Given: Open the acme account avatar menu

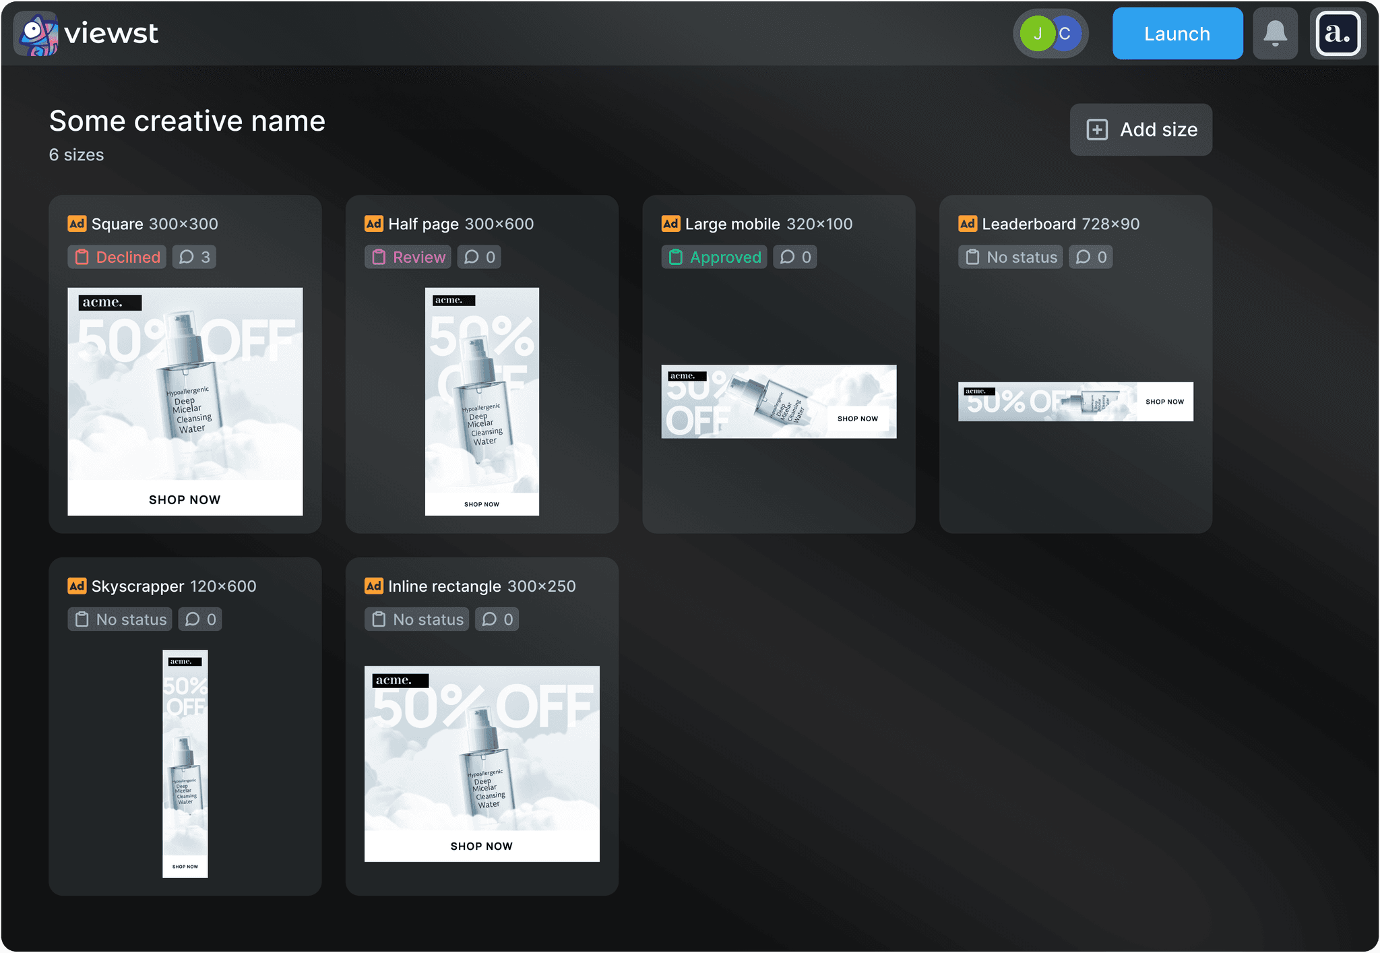Looking at the screenshot, I should (1338, 34).
